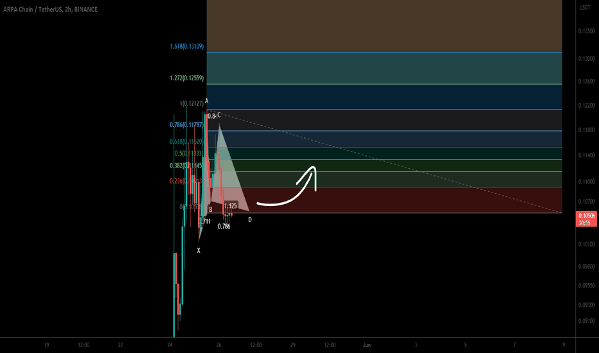Click the 0.786 ratio label below the candles
599x353 pixels.
click(224, 227)
